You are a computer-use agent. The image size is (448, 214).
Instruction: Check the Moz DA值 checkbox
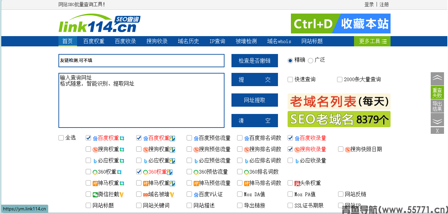pos(240,194)
